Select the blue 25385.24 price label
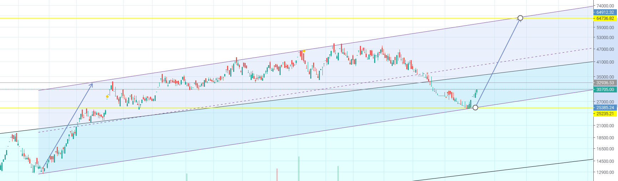Image resolution: width=618 pixels, height=181 pixels. tap(605, 108)
